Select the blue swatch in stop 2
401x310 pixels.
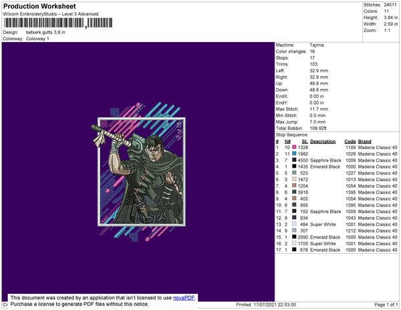pos(294,154)
